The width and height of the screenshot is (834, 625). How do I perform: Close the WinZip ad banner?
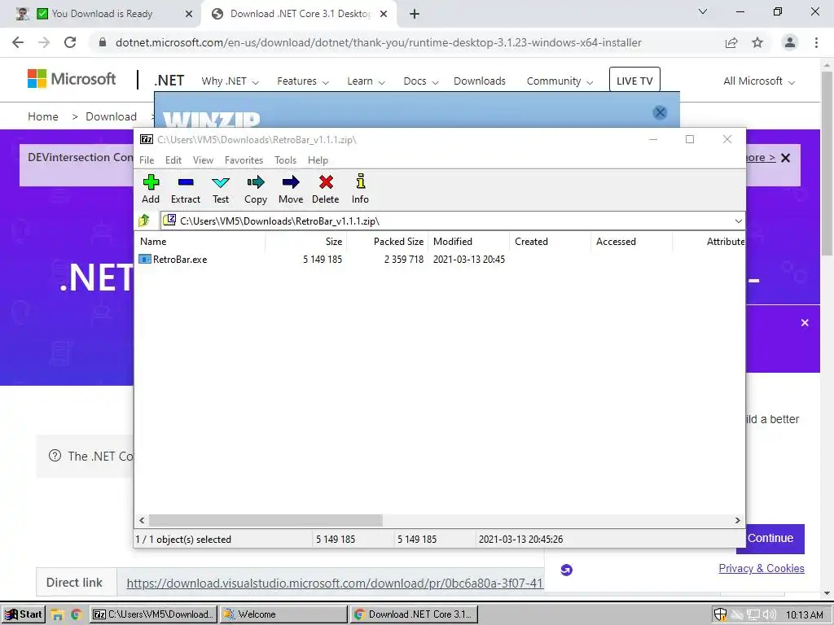click(660, 112)
